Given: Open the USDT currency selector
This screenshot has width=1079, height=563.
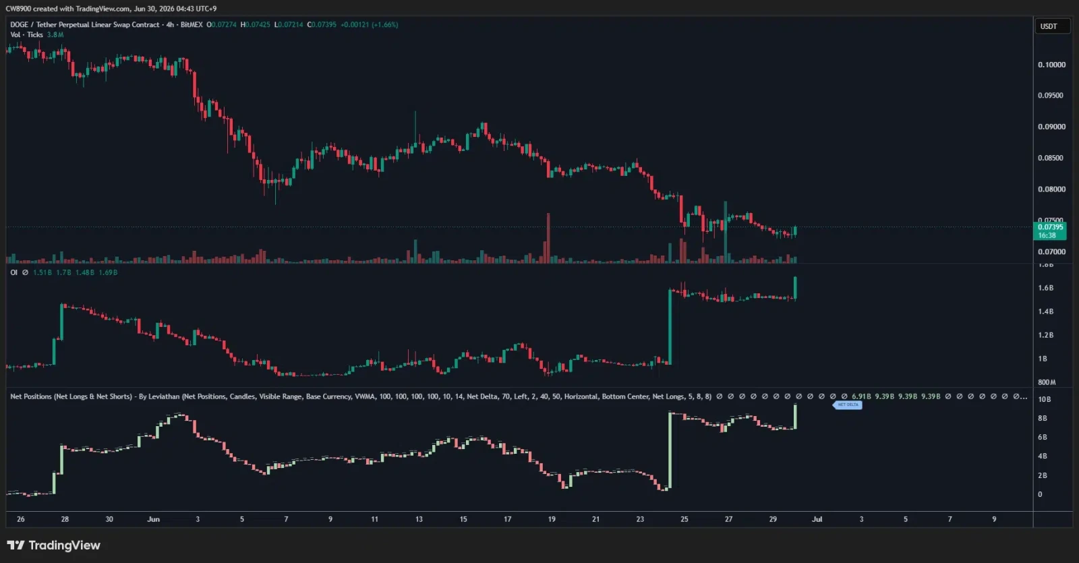Looking at the screenshot, I should point(1052,26).
